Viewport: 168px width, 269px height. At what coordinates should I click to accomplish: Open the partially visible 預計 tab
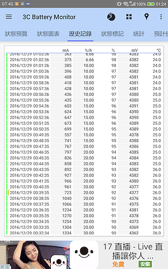pos(161,34)
